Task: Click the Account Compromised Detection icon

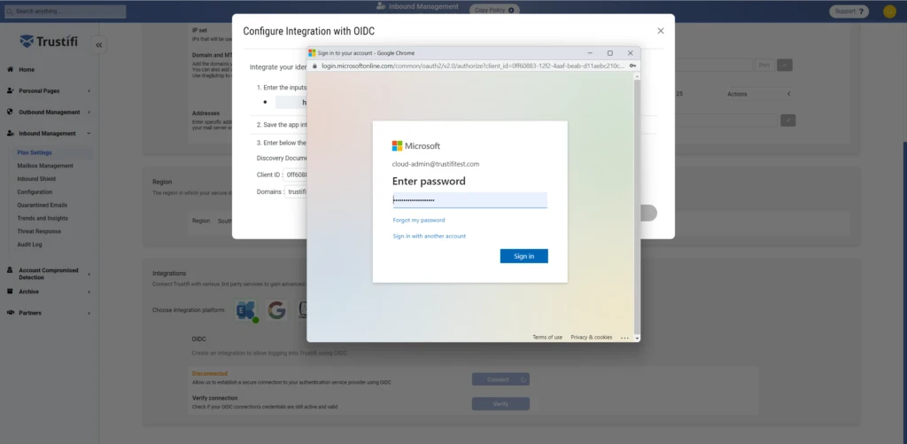Action: point(11,270)
